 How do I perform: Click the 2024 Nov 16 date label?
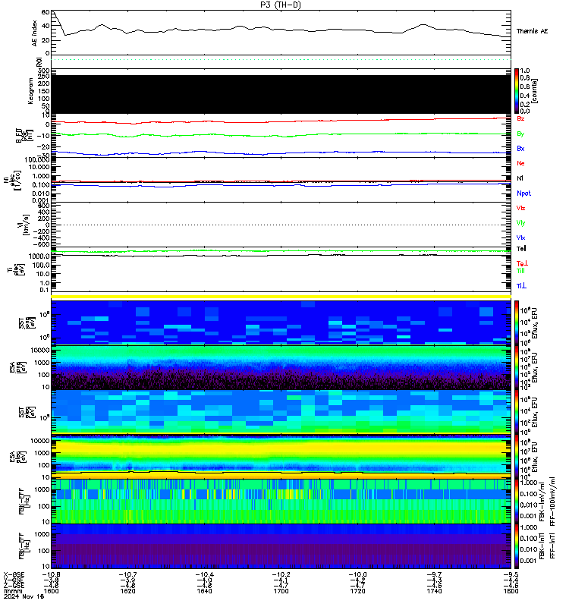point(24,596)
